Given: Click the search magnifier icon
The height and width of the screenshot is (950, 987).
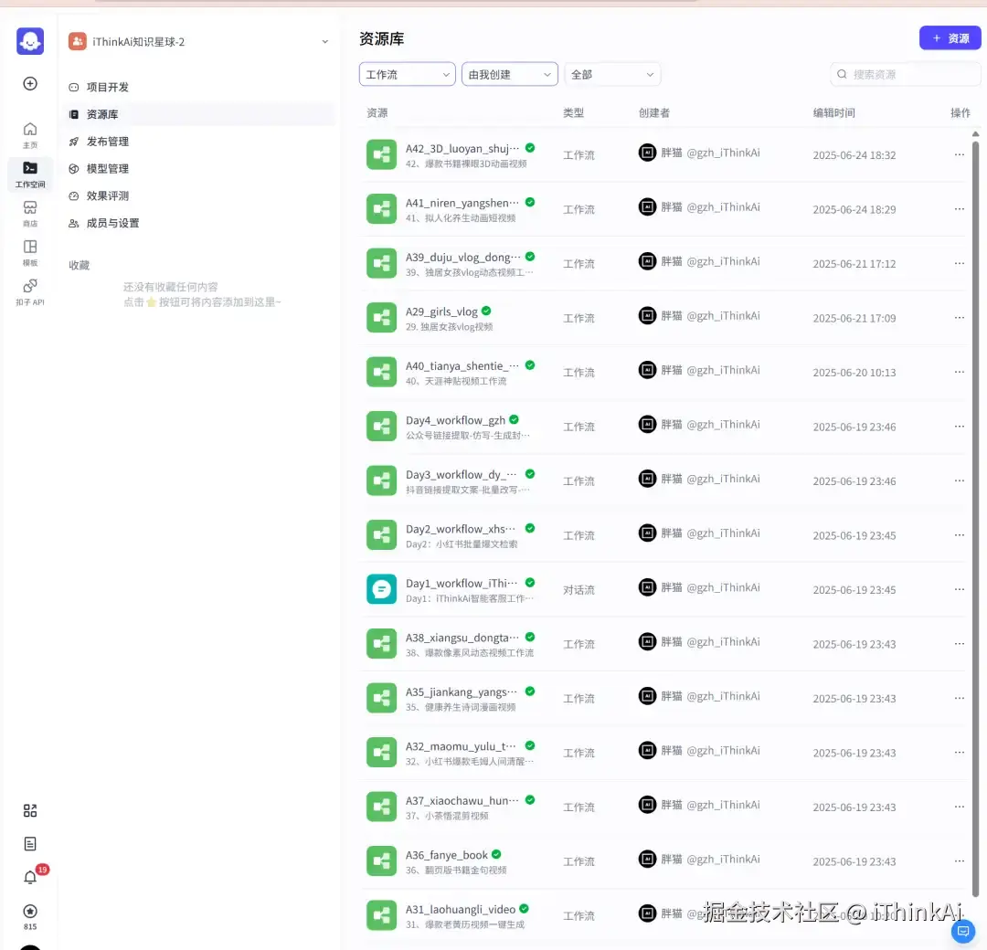Looking at the screenshot, I should pos(842,74).
